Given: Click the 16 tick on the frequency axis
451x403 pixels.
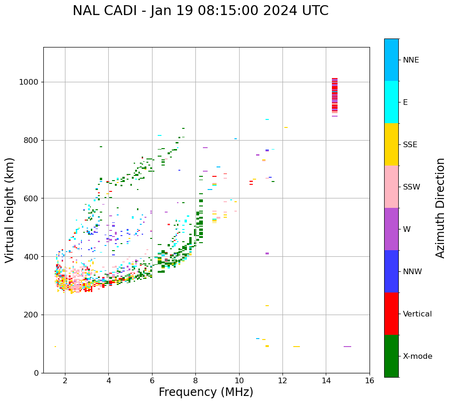Looking at the screenshot, I should pyautogui.click(x=370, y=380).
